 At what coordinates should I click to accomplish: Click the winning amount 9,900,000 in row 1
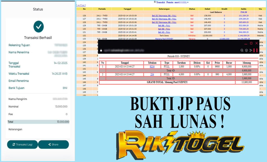point(247,67)
